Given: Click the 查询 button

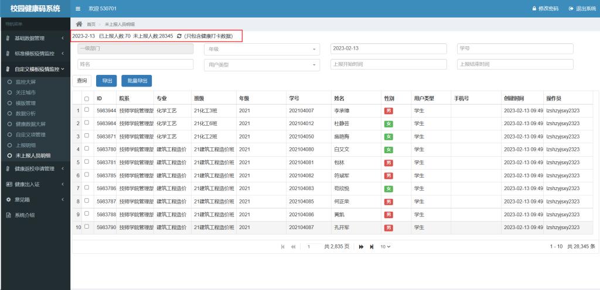Looking at the screenshot, I should 82,81.
